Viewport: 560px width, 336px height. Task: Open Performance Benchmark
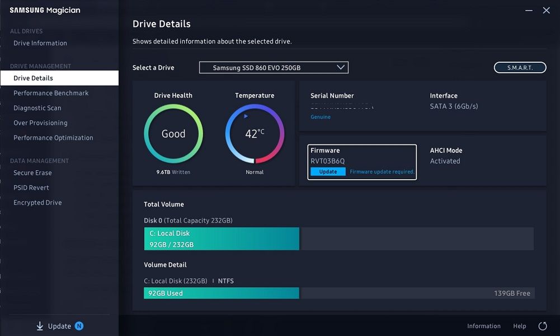coord(51,93)
